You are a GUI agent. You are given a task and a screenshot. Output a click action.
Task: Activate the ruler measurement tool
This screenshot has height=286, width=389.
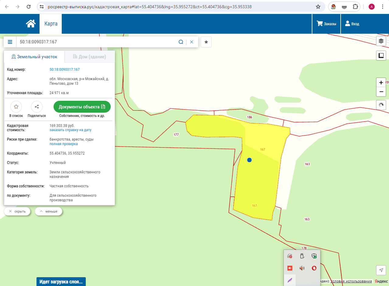(381, 55)
